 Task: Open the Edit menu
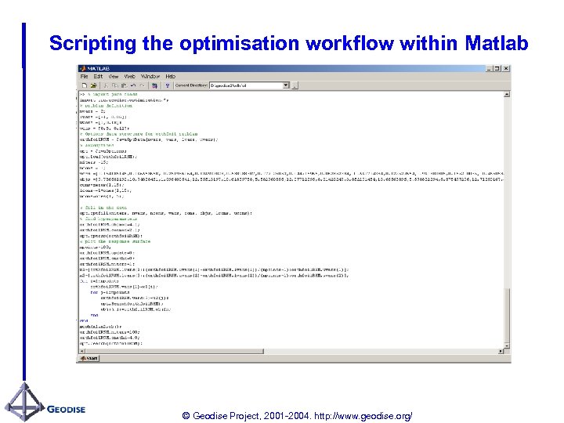pyautogui.click(x=98, y=76)
